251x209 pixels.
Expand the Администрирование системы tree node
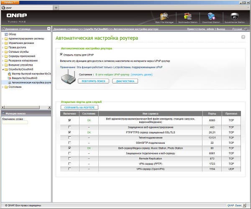(3, 39)
